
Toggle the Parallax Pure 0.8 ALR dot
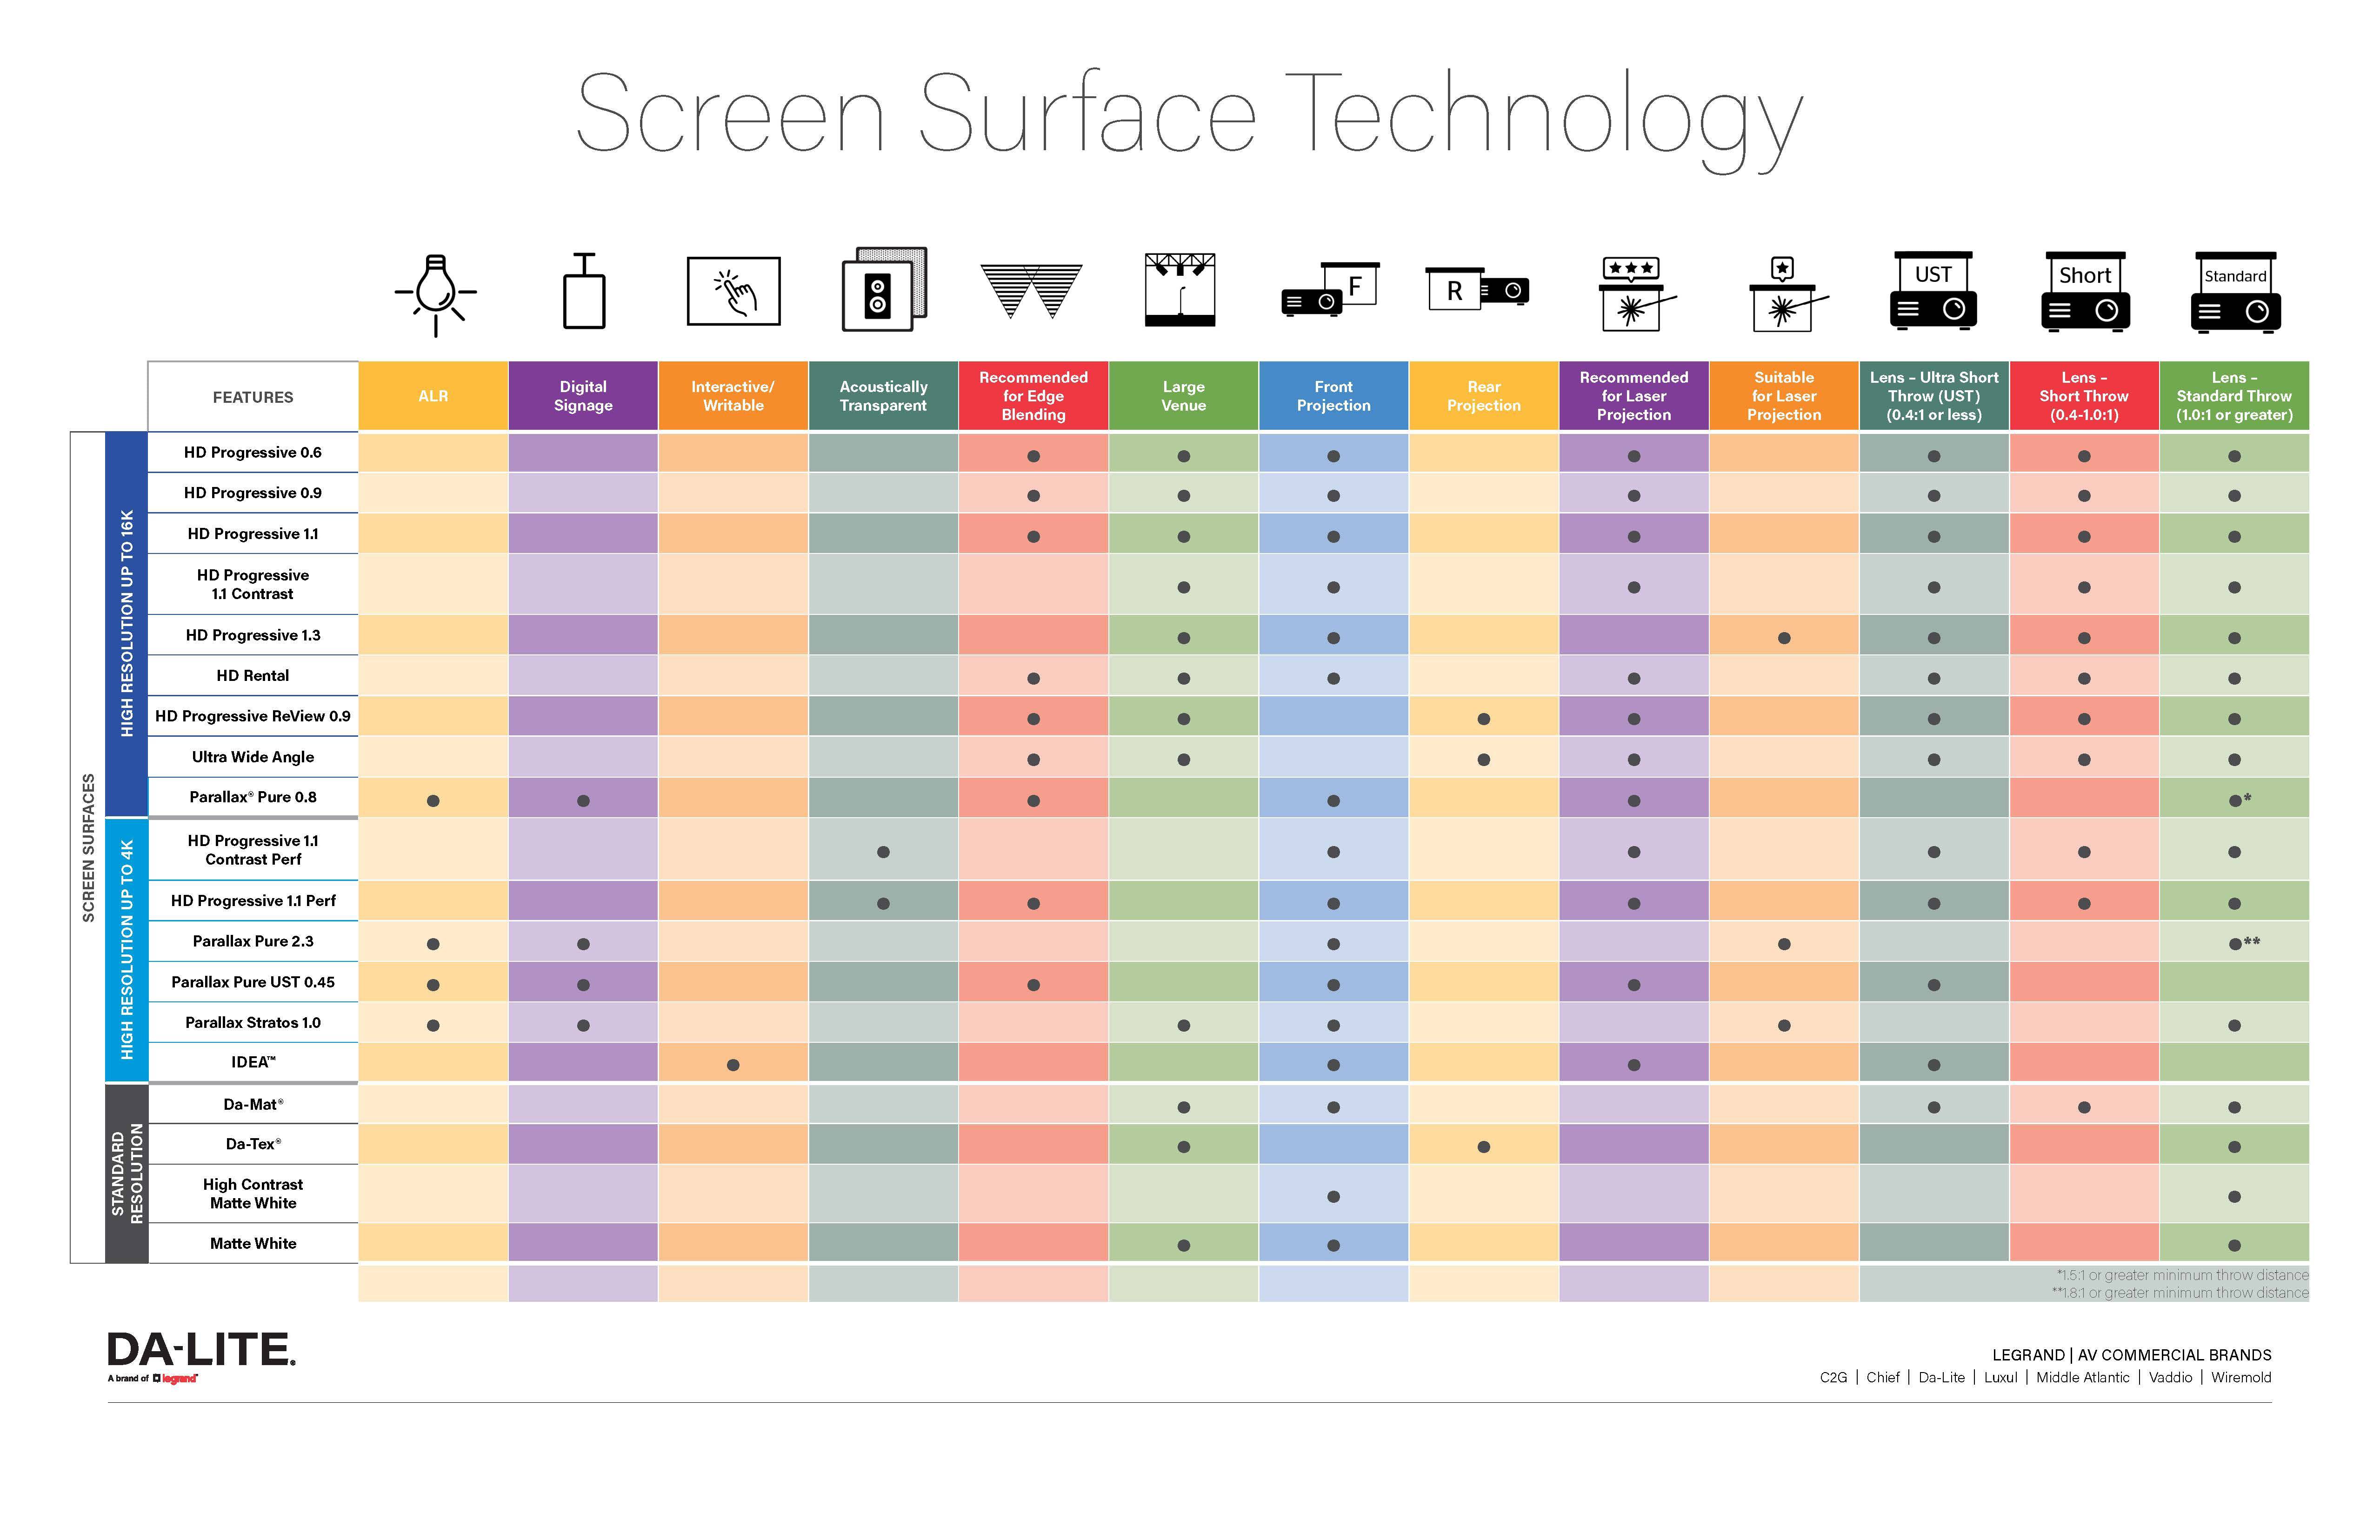point(439,794)
